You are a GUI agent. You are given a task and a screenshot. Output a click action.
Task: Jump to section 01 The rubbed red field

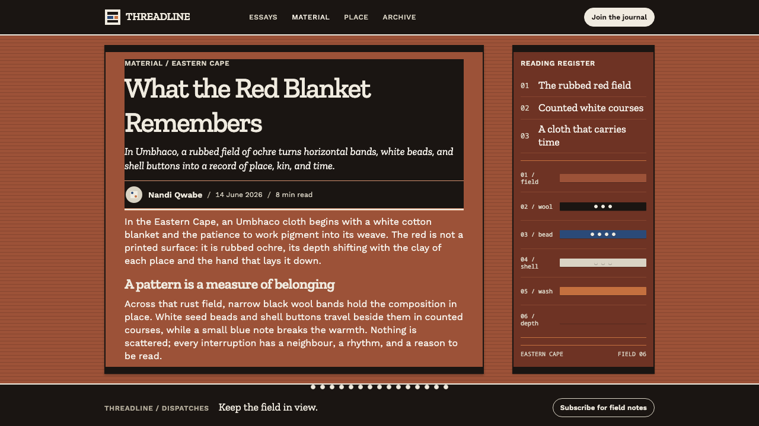coord(583,85)
